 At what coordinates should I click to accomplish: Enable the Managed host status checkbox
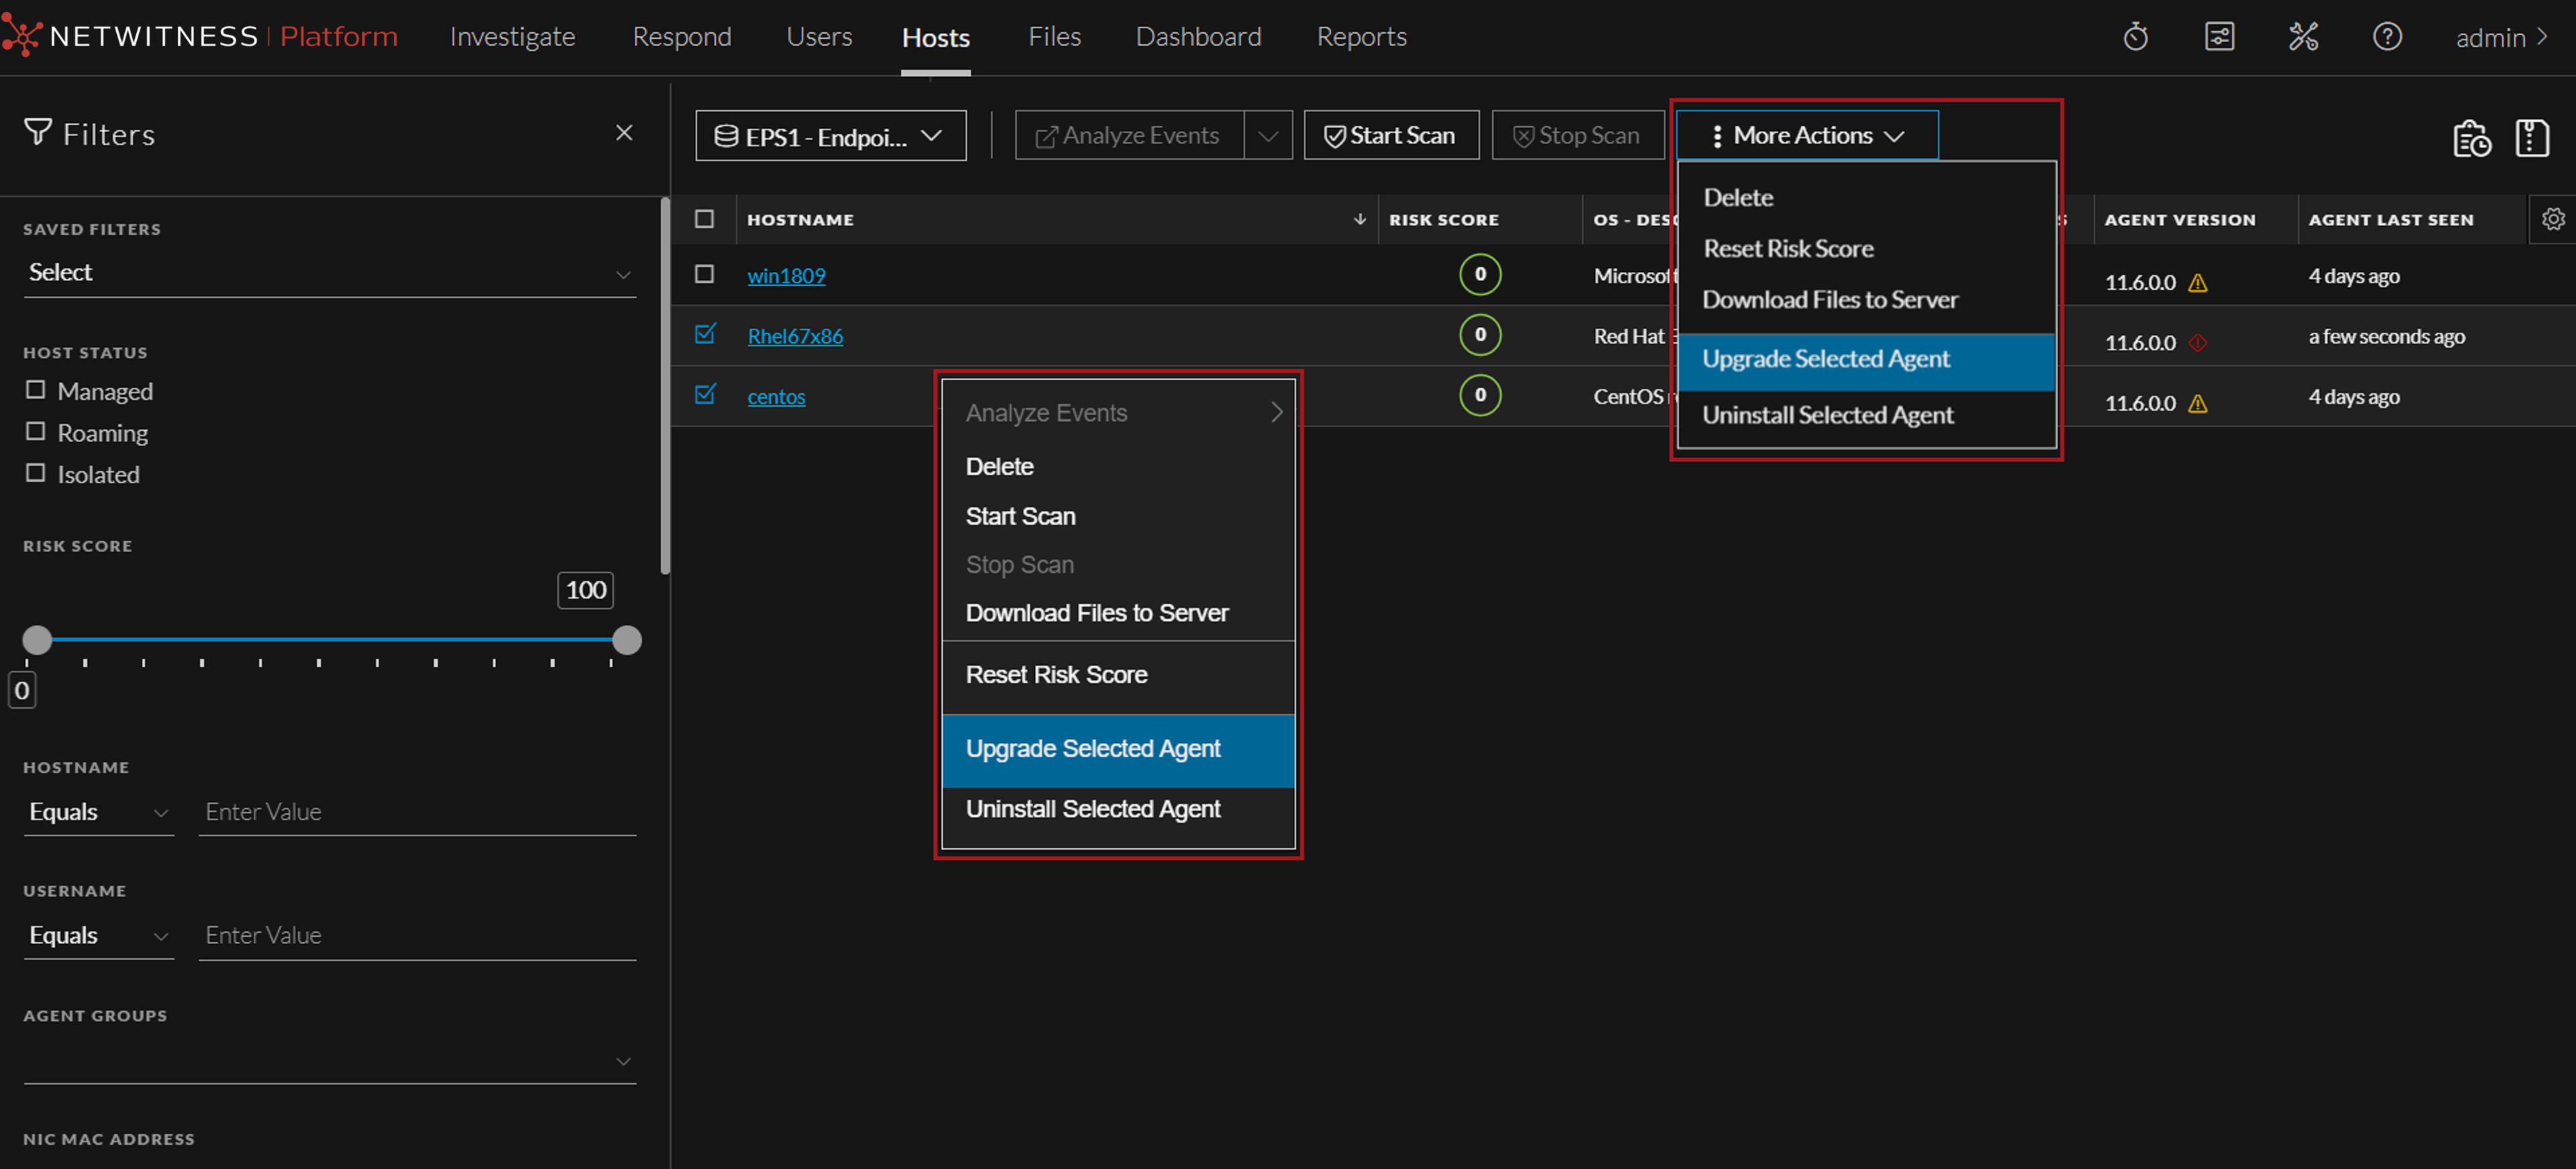[x=36, y=390]
